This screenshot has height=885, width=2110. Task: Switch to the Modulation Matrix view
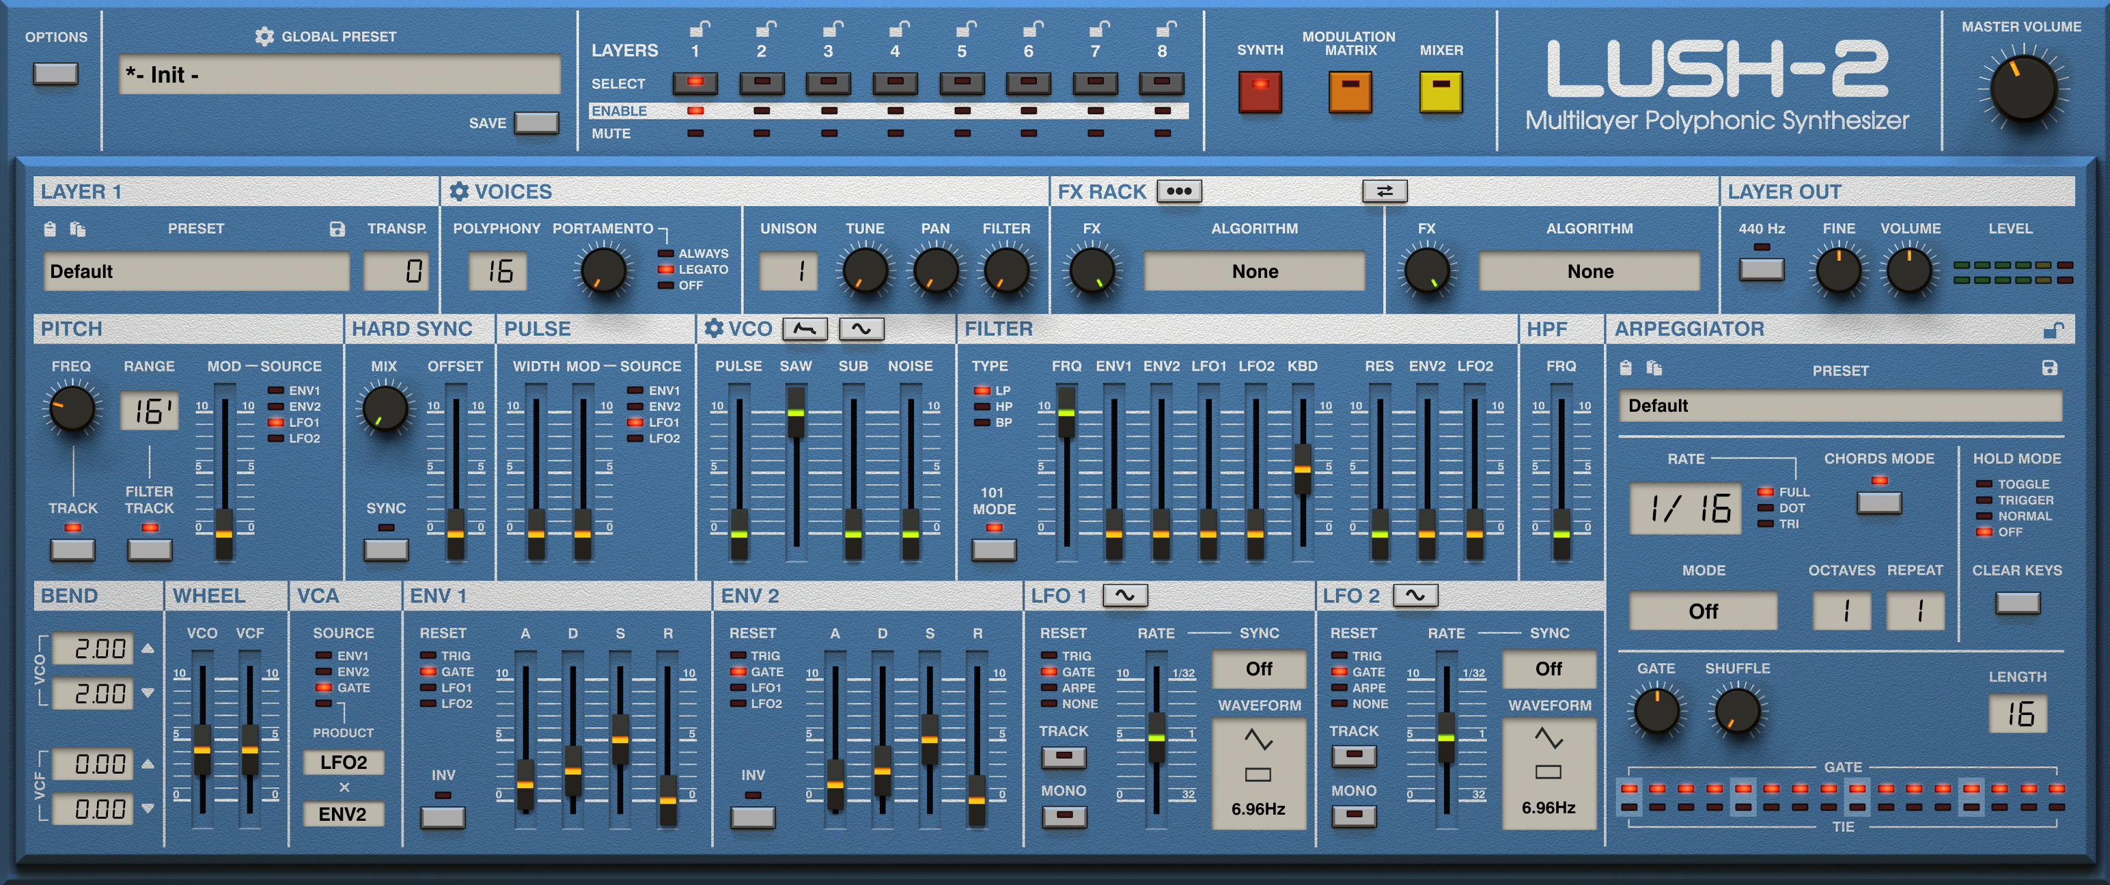click(x=1349, y=92)
